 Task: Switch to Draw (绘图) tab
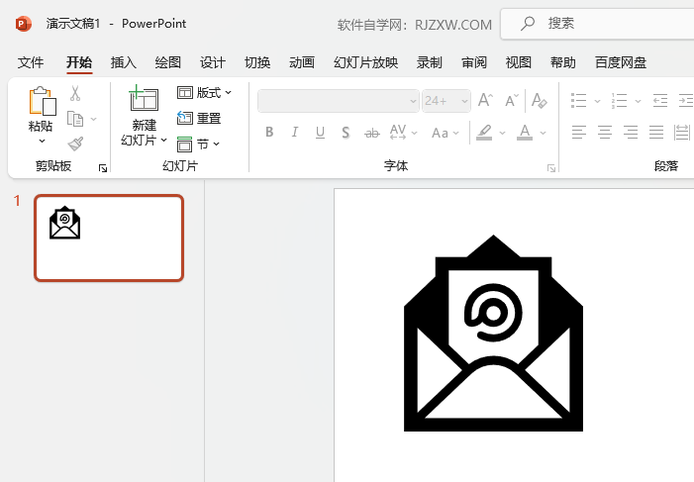click(168, 62)
